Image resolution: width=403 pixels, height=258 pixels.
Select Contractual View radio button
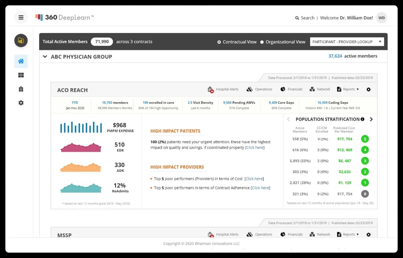(x=219, y=42)
